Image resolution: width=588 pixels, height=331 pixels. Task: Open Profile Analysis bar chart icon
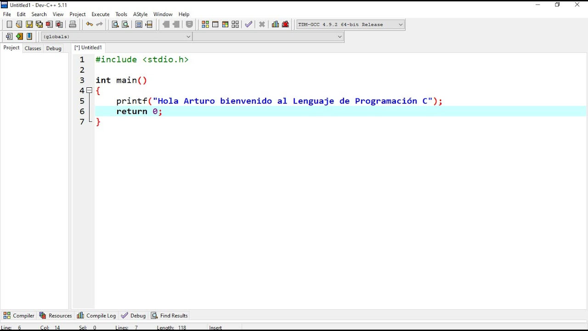276,24
